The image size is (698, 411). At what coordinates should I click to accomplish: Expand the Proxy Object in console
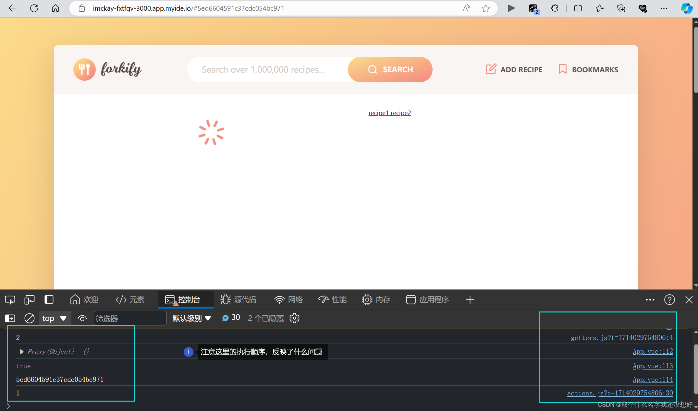[x=19, y=351]
